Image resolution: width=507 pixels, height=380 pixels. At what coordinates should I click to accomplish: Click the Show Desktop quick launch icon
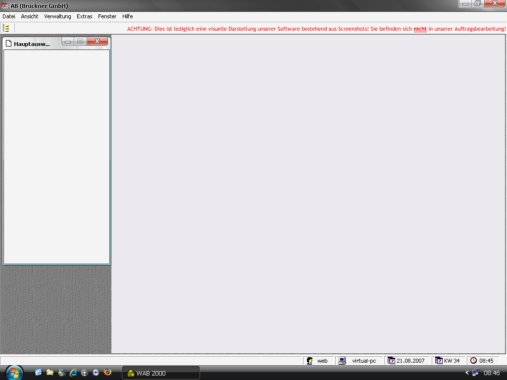pos(39,373)
